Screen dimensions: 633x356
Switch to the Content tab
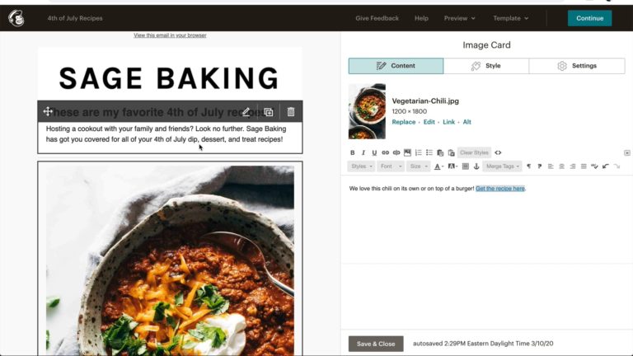pos(396,66)
